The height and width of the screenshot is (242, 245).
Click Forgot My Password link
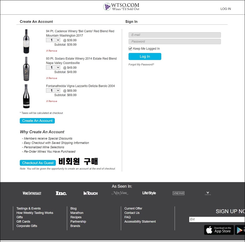tap(141, 64)
